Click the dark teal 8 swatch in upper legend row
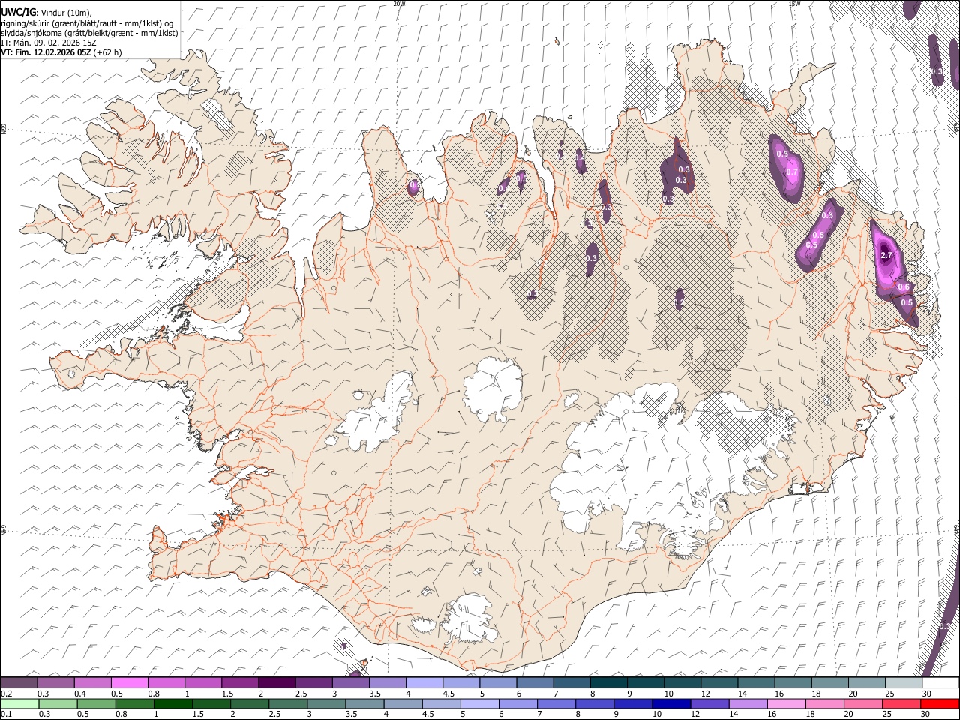The height and width of the screenshot is (720, 960). (x=607, y=682)
